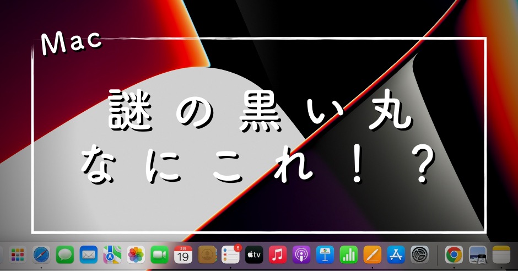The width and height of the screenshot is (518, 271).
Task: Launch Numbers spreadsheet app
Action: pyautogui.click(x=348, y=254)
